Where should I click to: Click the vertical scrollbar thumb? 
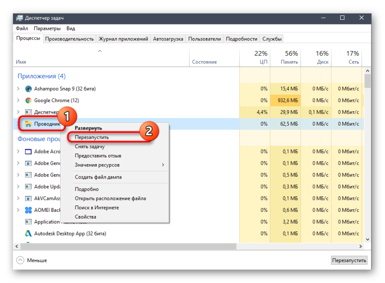point(368,81)
